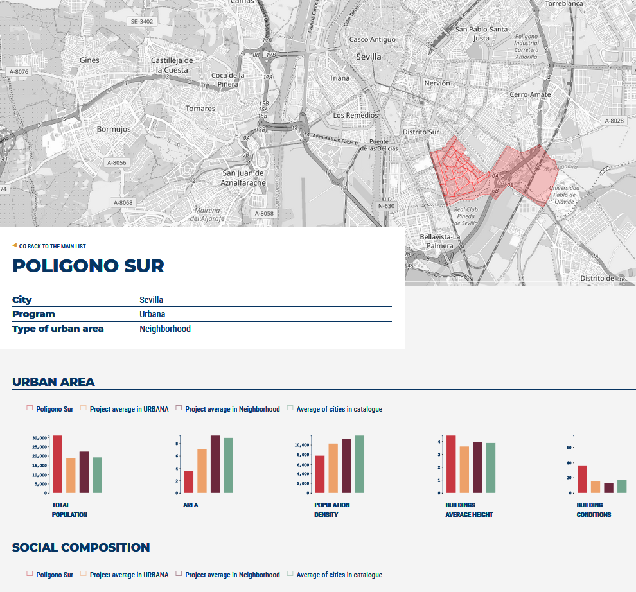
Task: Click the 'POPULATION DENSITY' chart label
Action: point(331,510)
